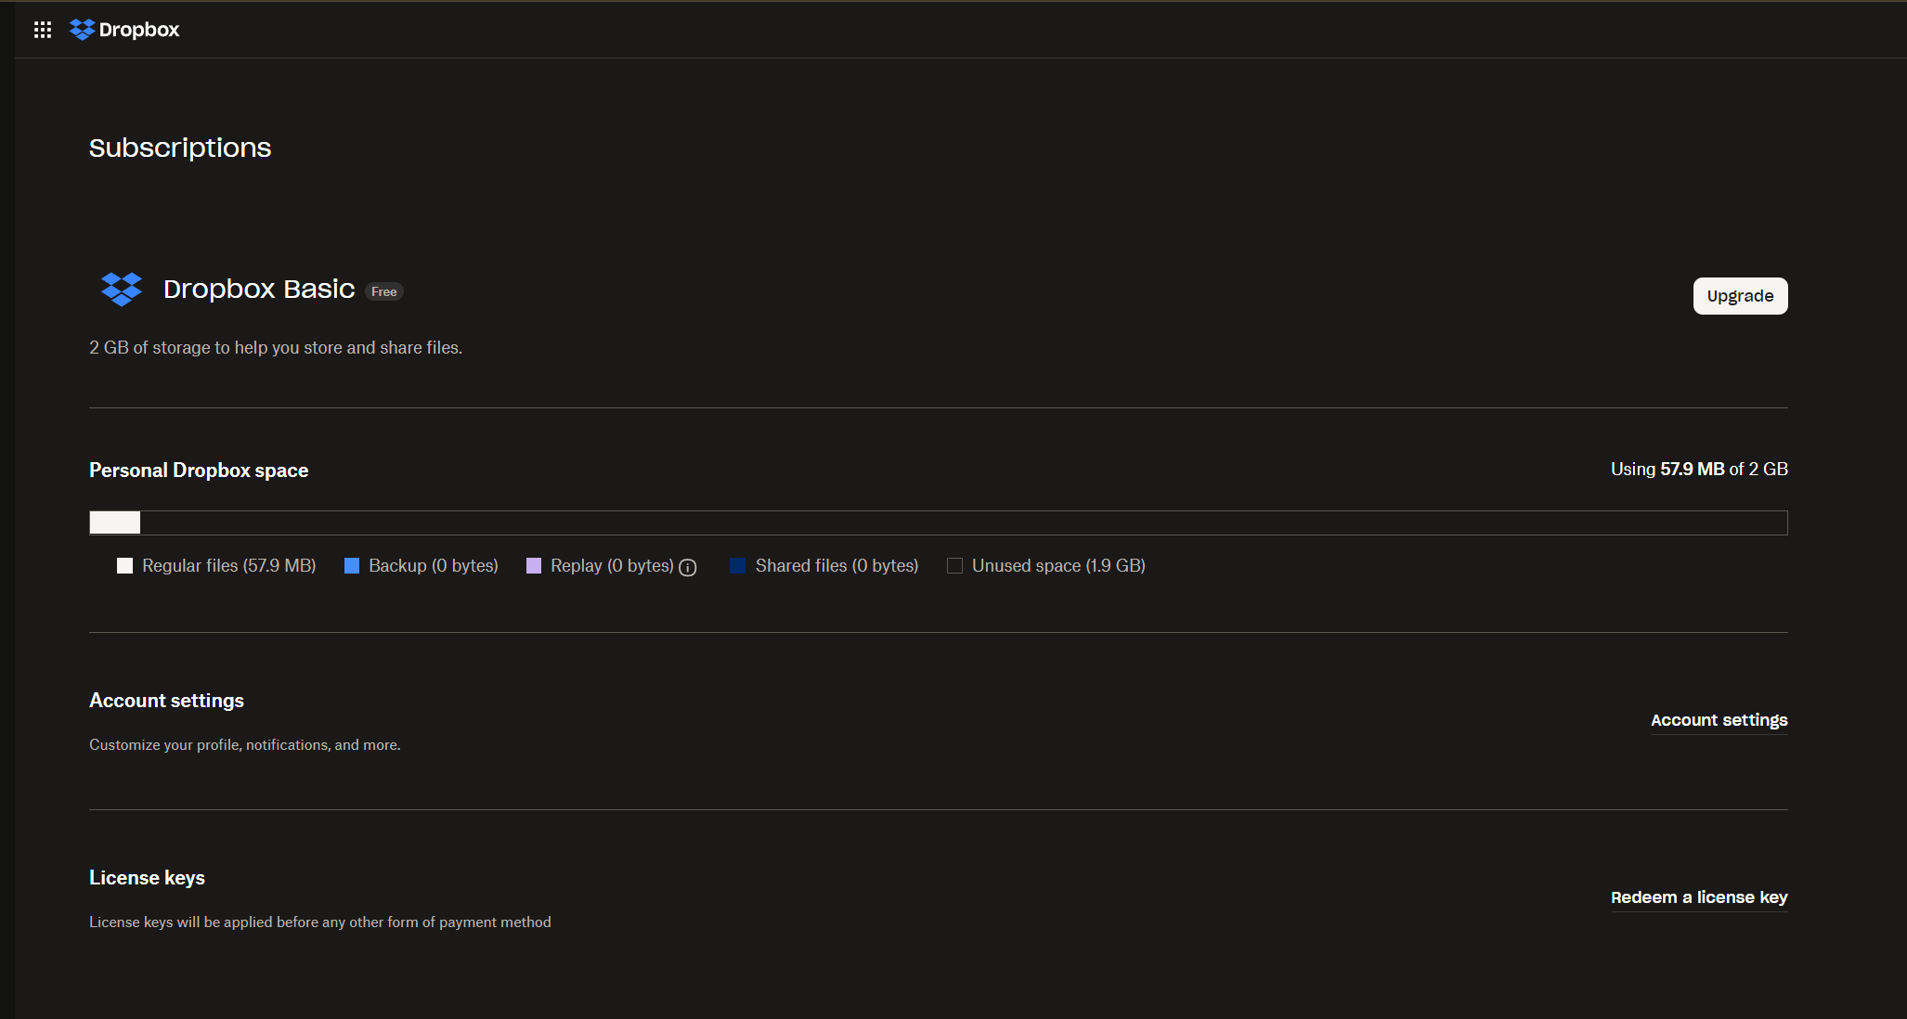This screenshot has height=1019, width=1907.
Task: Click the Unused space empty swatch
Action: point(954,566)
